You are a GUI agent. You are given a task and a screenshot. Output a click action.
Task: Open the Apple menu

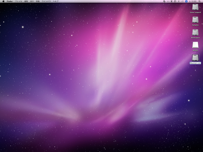coord(4,1)
